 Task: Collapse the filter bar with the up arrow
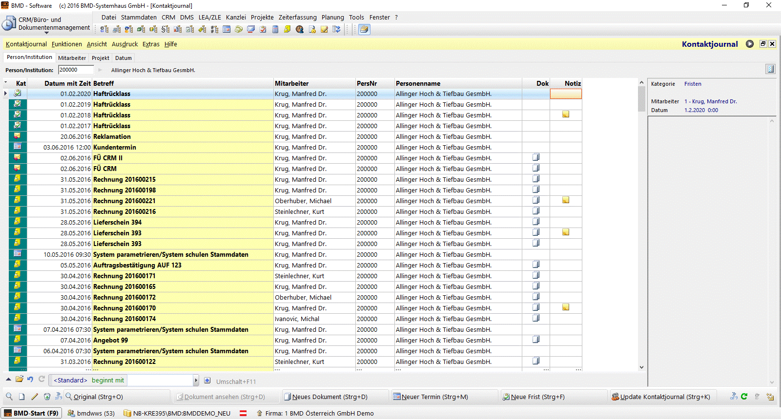(x=8, y=379)
